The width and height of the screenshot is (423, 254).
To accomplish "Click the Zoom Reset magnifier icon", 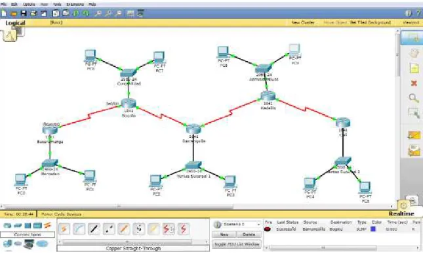I will click(108, 13).
